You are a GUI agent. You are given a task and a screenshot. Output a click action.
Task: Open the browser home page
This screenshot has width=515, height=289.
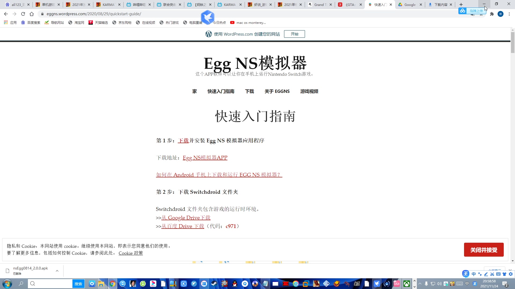pos(32,14)
